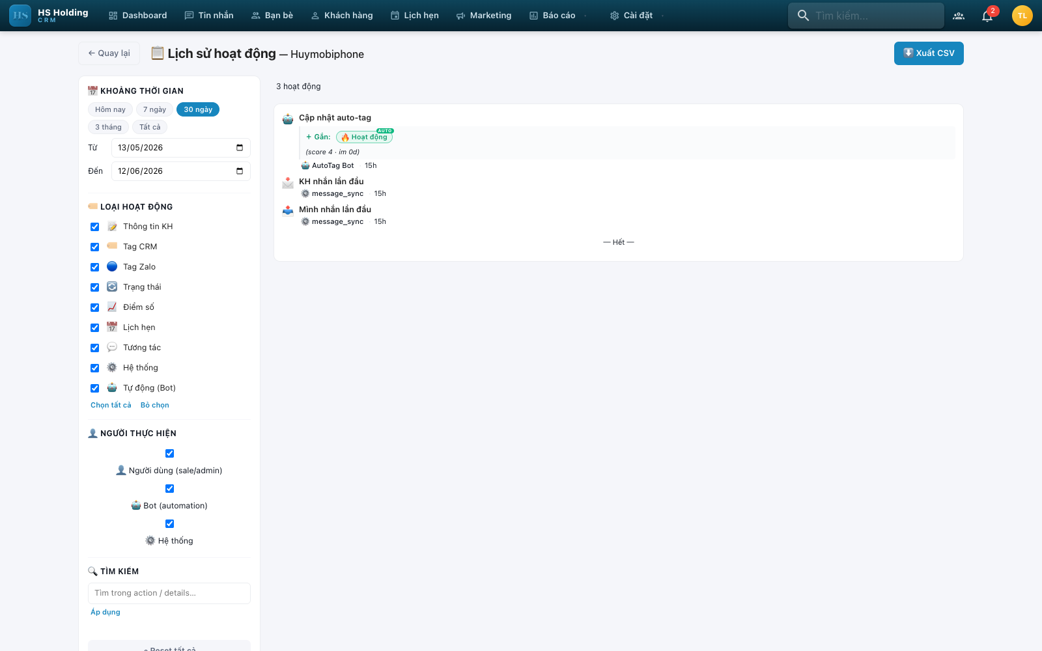Open date picker icon in Đến field
Viewport: 1042px width, 651px height.
pyautogui.click(x=240, y=171)
